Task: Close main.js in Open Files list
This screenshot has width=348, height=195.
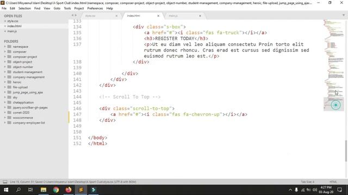Action: point(5,31)
